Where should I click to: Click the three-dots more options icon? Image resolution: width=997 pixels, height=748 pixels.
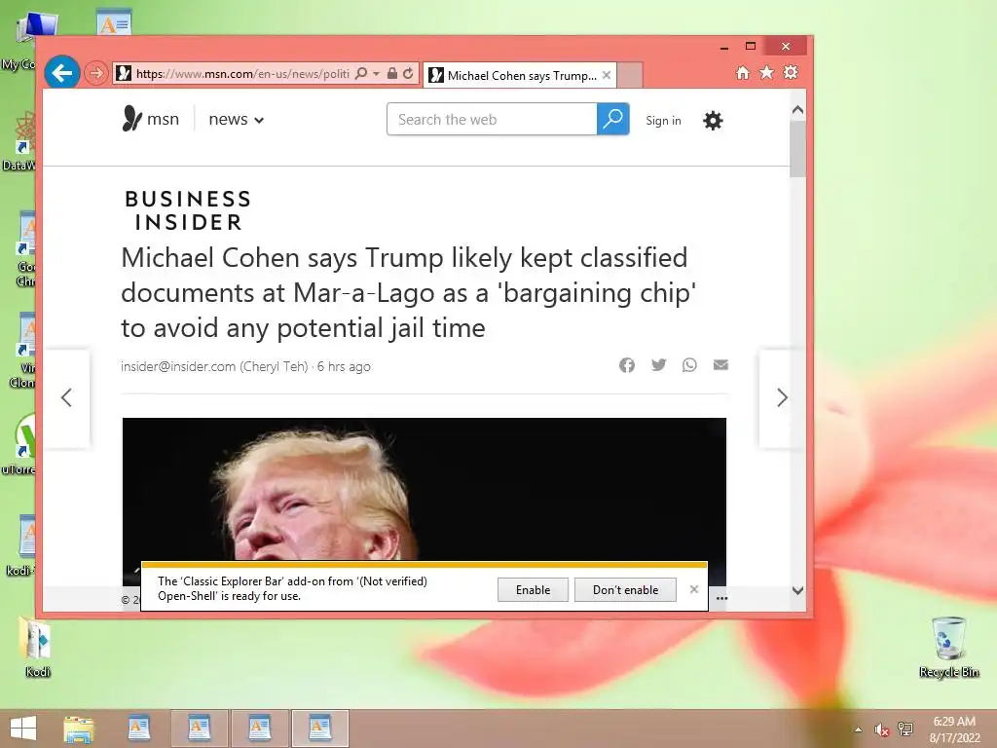click(721, 599)
